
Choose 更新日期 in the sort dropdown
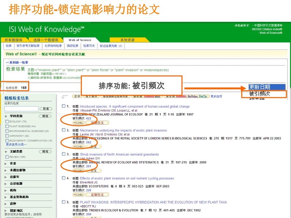click(x=267, y=87)
